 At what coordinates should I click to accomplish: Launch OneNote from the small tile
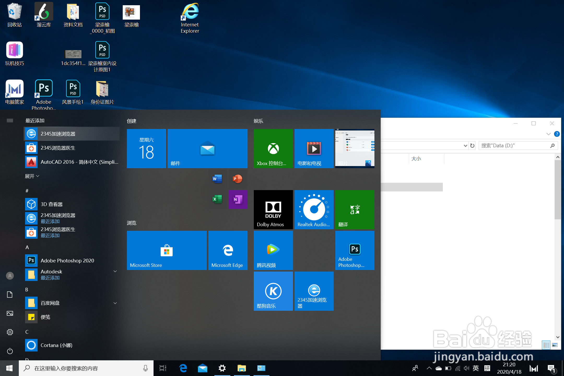238,199
